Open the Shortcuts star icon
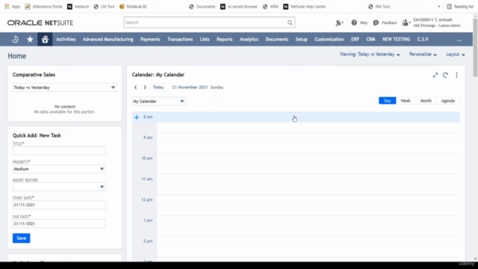This screenshot has height=269, width=478. pyautogui.click(x=30, y=40)
